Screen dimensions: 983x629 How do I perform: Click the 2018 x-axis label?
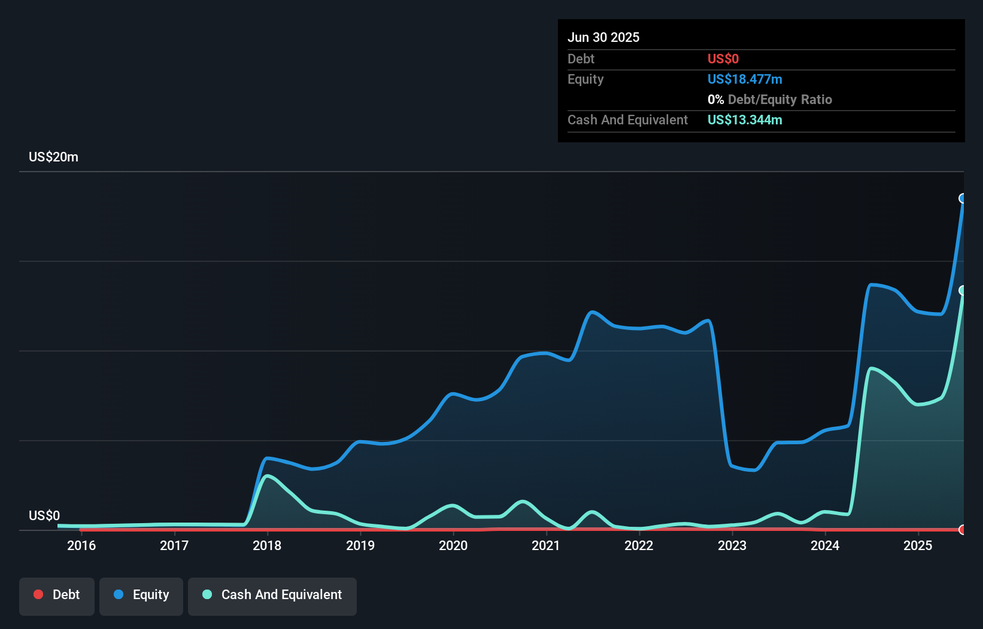(267, 545)
